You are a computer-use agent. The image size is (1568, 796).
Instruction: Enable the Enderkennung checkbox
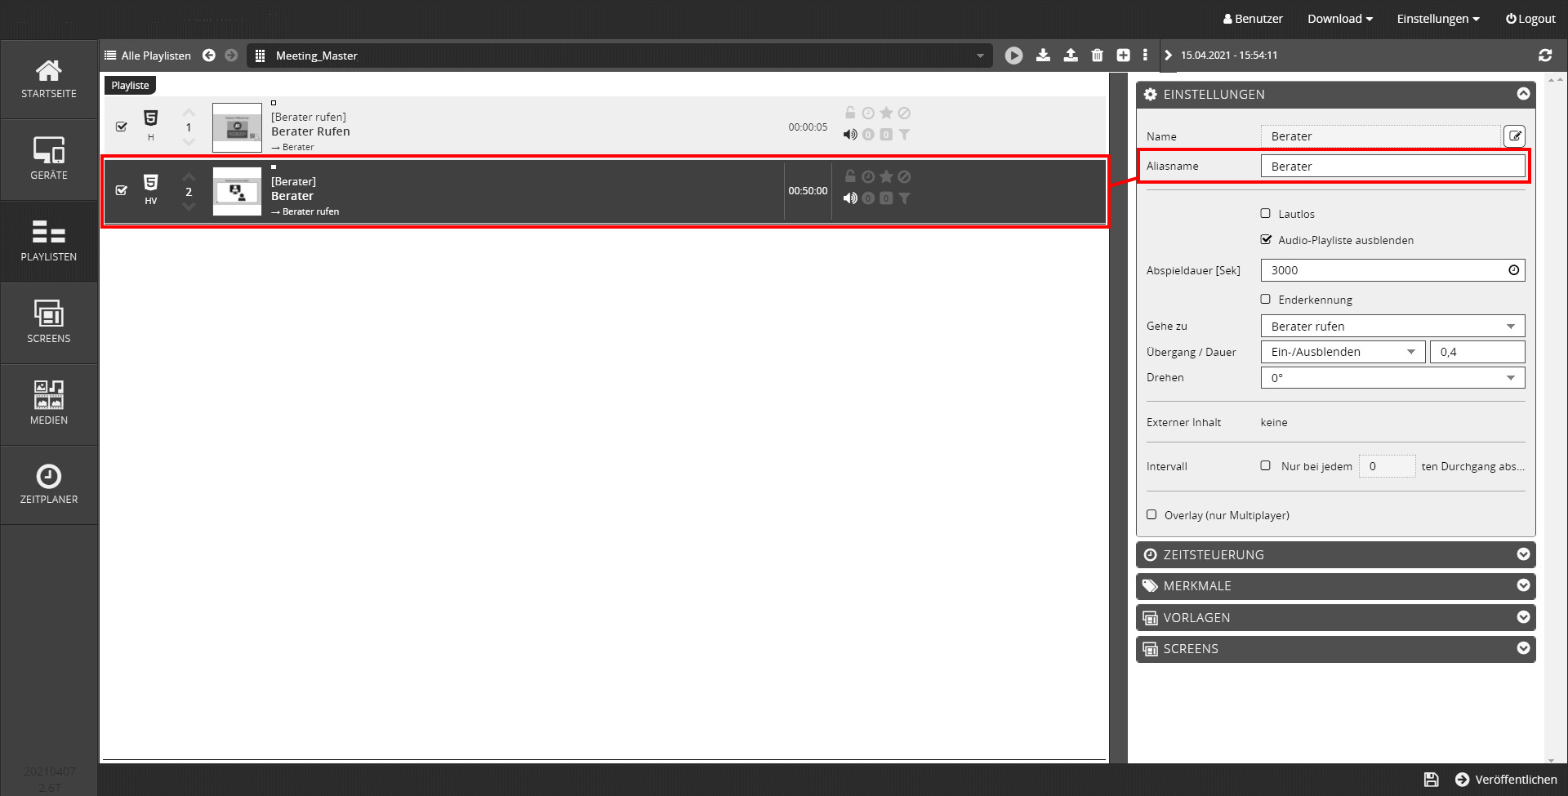click(x=1266, y=300)
